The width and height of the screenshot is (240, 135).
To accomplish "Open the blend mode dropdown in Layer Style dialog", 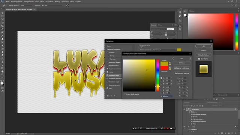I will pyautogui.click(x=165, y=50).
